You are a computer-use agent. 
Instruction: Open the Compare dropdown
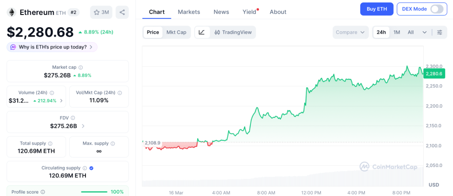coord(350,32)
